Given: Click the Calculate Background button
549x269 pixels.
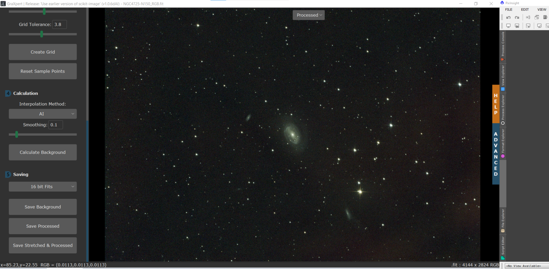Looking at the screenshot, I should click(x=43, y=152).
